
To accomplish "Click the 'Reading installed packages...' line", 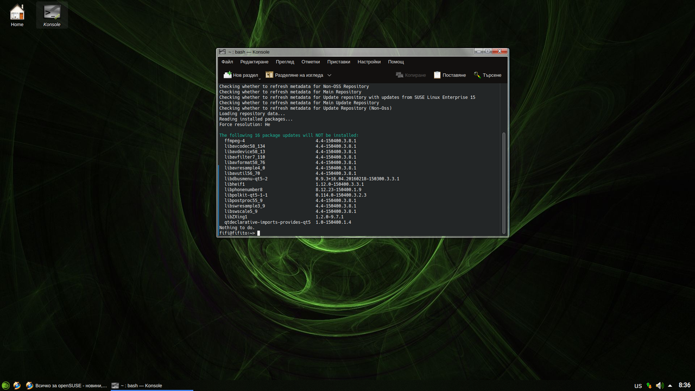I will pyautogui.click(x=256, y=119).
